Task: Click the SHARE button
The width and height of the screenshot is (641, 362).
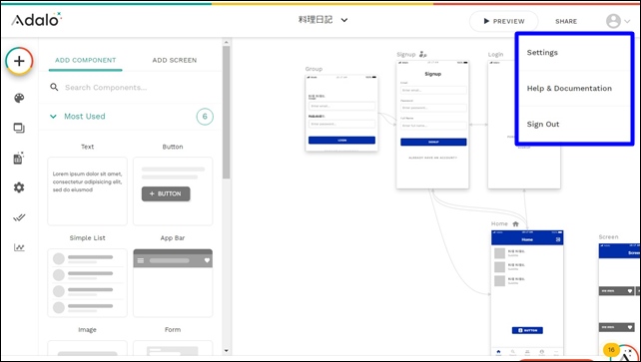Action: coord(566,21)
